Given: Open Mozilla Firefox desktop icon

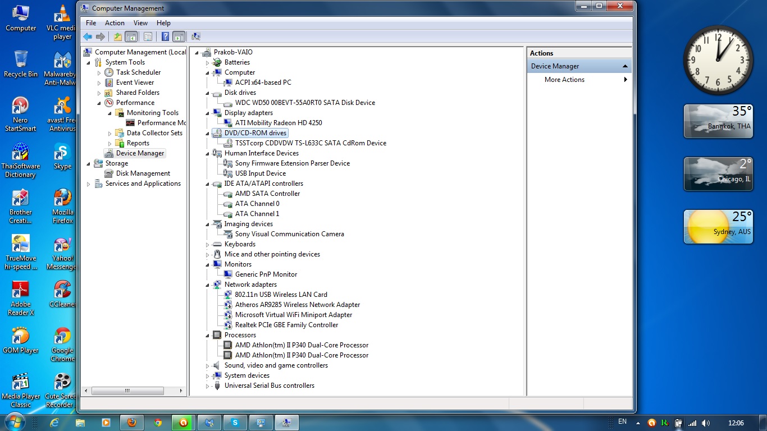Looking at the screenshot, I should point(62,207).
